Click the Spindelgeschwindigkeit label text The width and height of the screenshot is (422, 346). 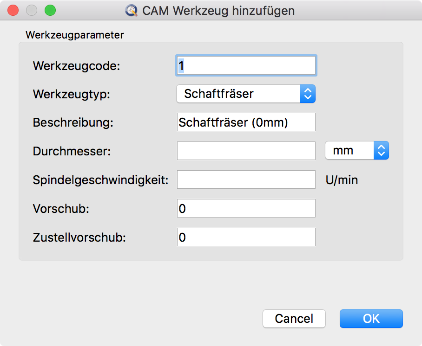[100, 180]
